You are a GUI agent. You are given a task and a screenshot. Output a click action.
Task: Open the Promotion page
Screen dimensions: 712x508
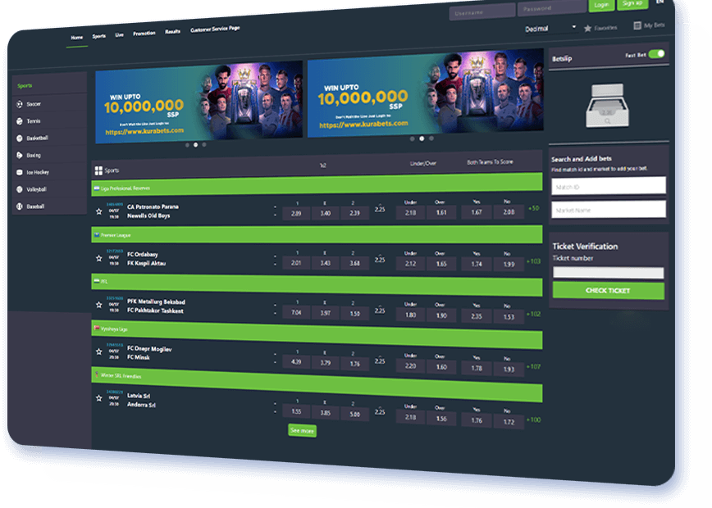pyautogui.click(x=144, y=34)
